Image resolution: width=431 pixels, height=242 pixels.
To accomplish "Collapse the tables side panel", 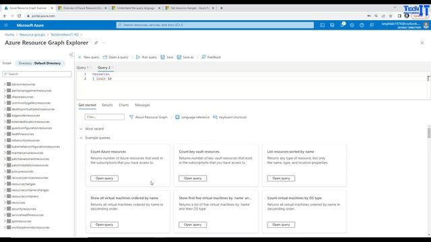I will [x=71, y=54].
